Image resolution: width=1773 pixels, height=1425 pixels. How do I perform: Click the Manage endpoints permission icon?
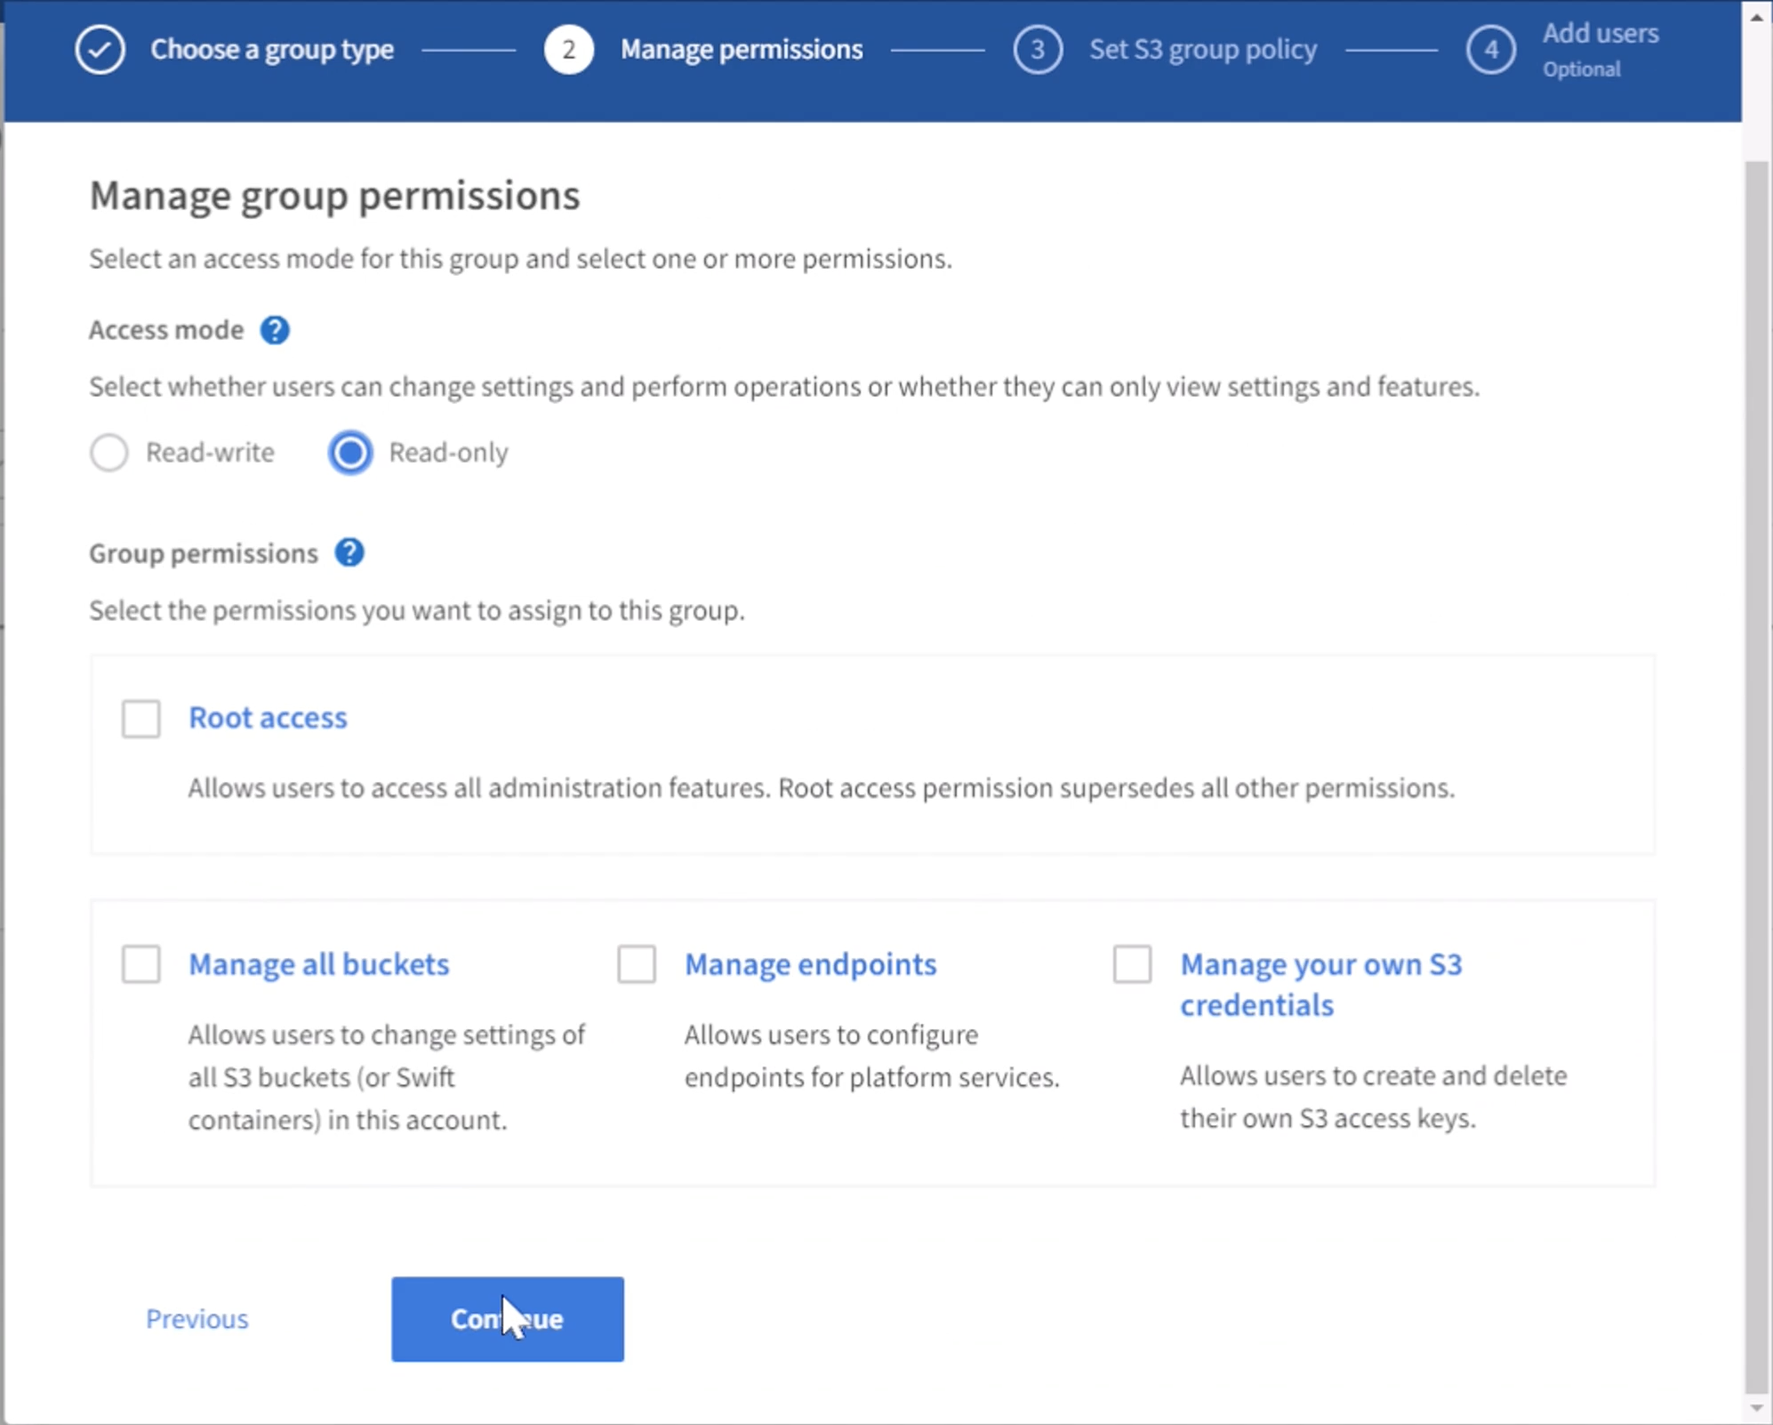(x=635, y=962)
